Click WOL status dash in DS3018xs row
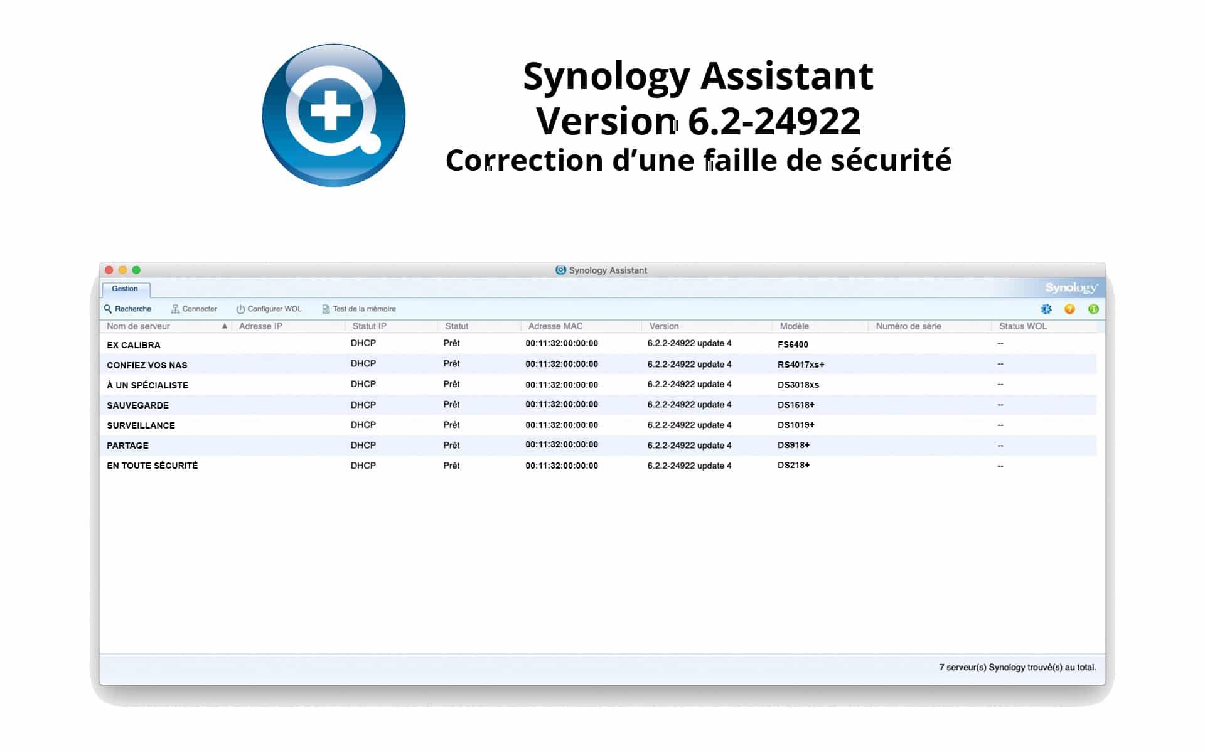1205x753 pixels. (x=1000, y=384)
